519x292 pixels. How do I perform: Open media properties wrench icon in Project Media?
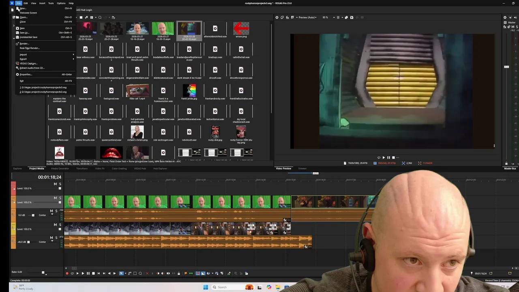(86, 17)
